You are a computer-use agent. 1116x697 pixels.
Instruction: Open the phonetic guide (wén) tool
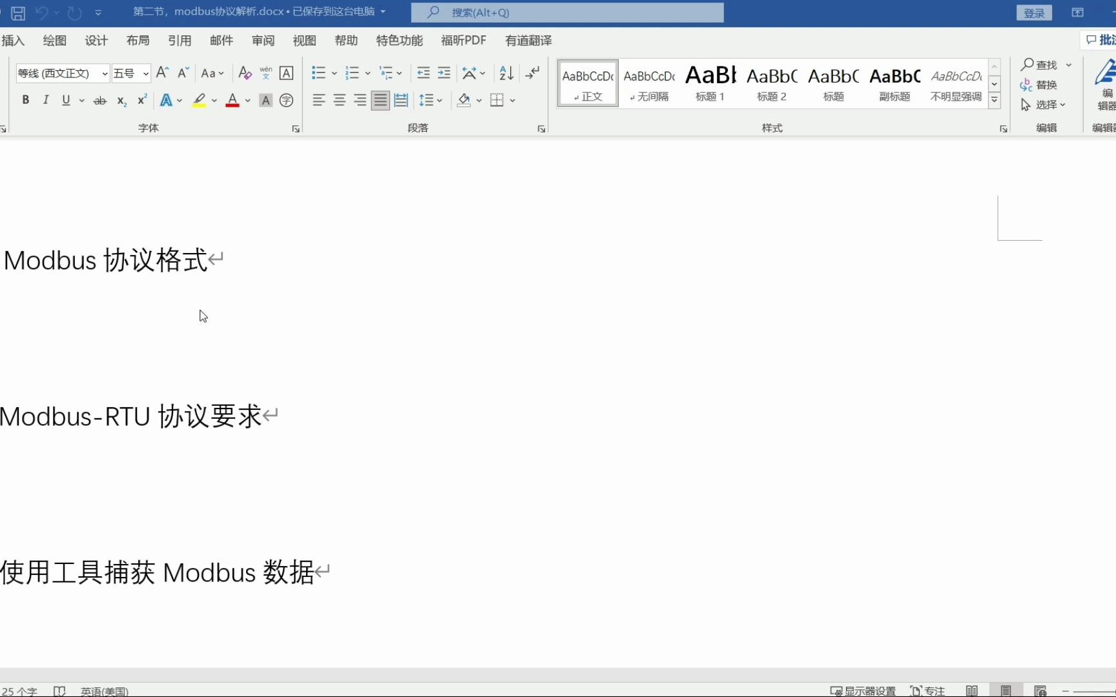pos(265,73)
